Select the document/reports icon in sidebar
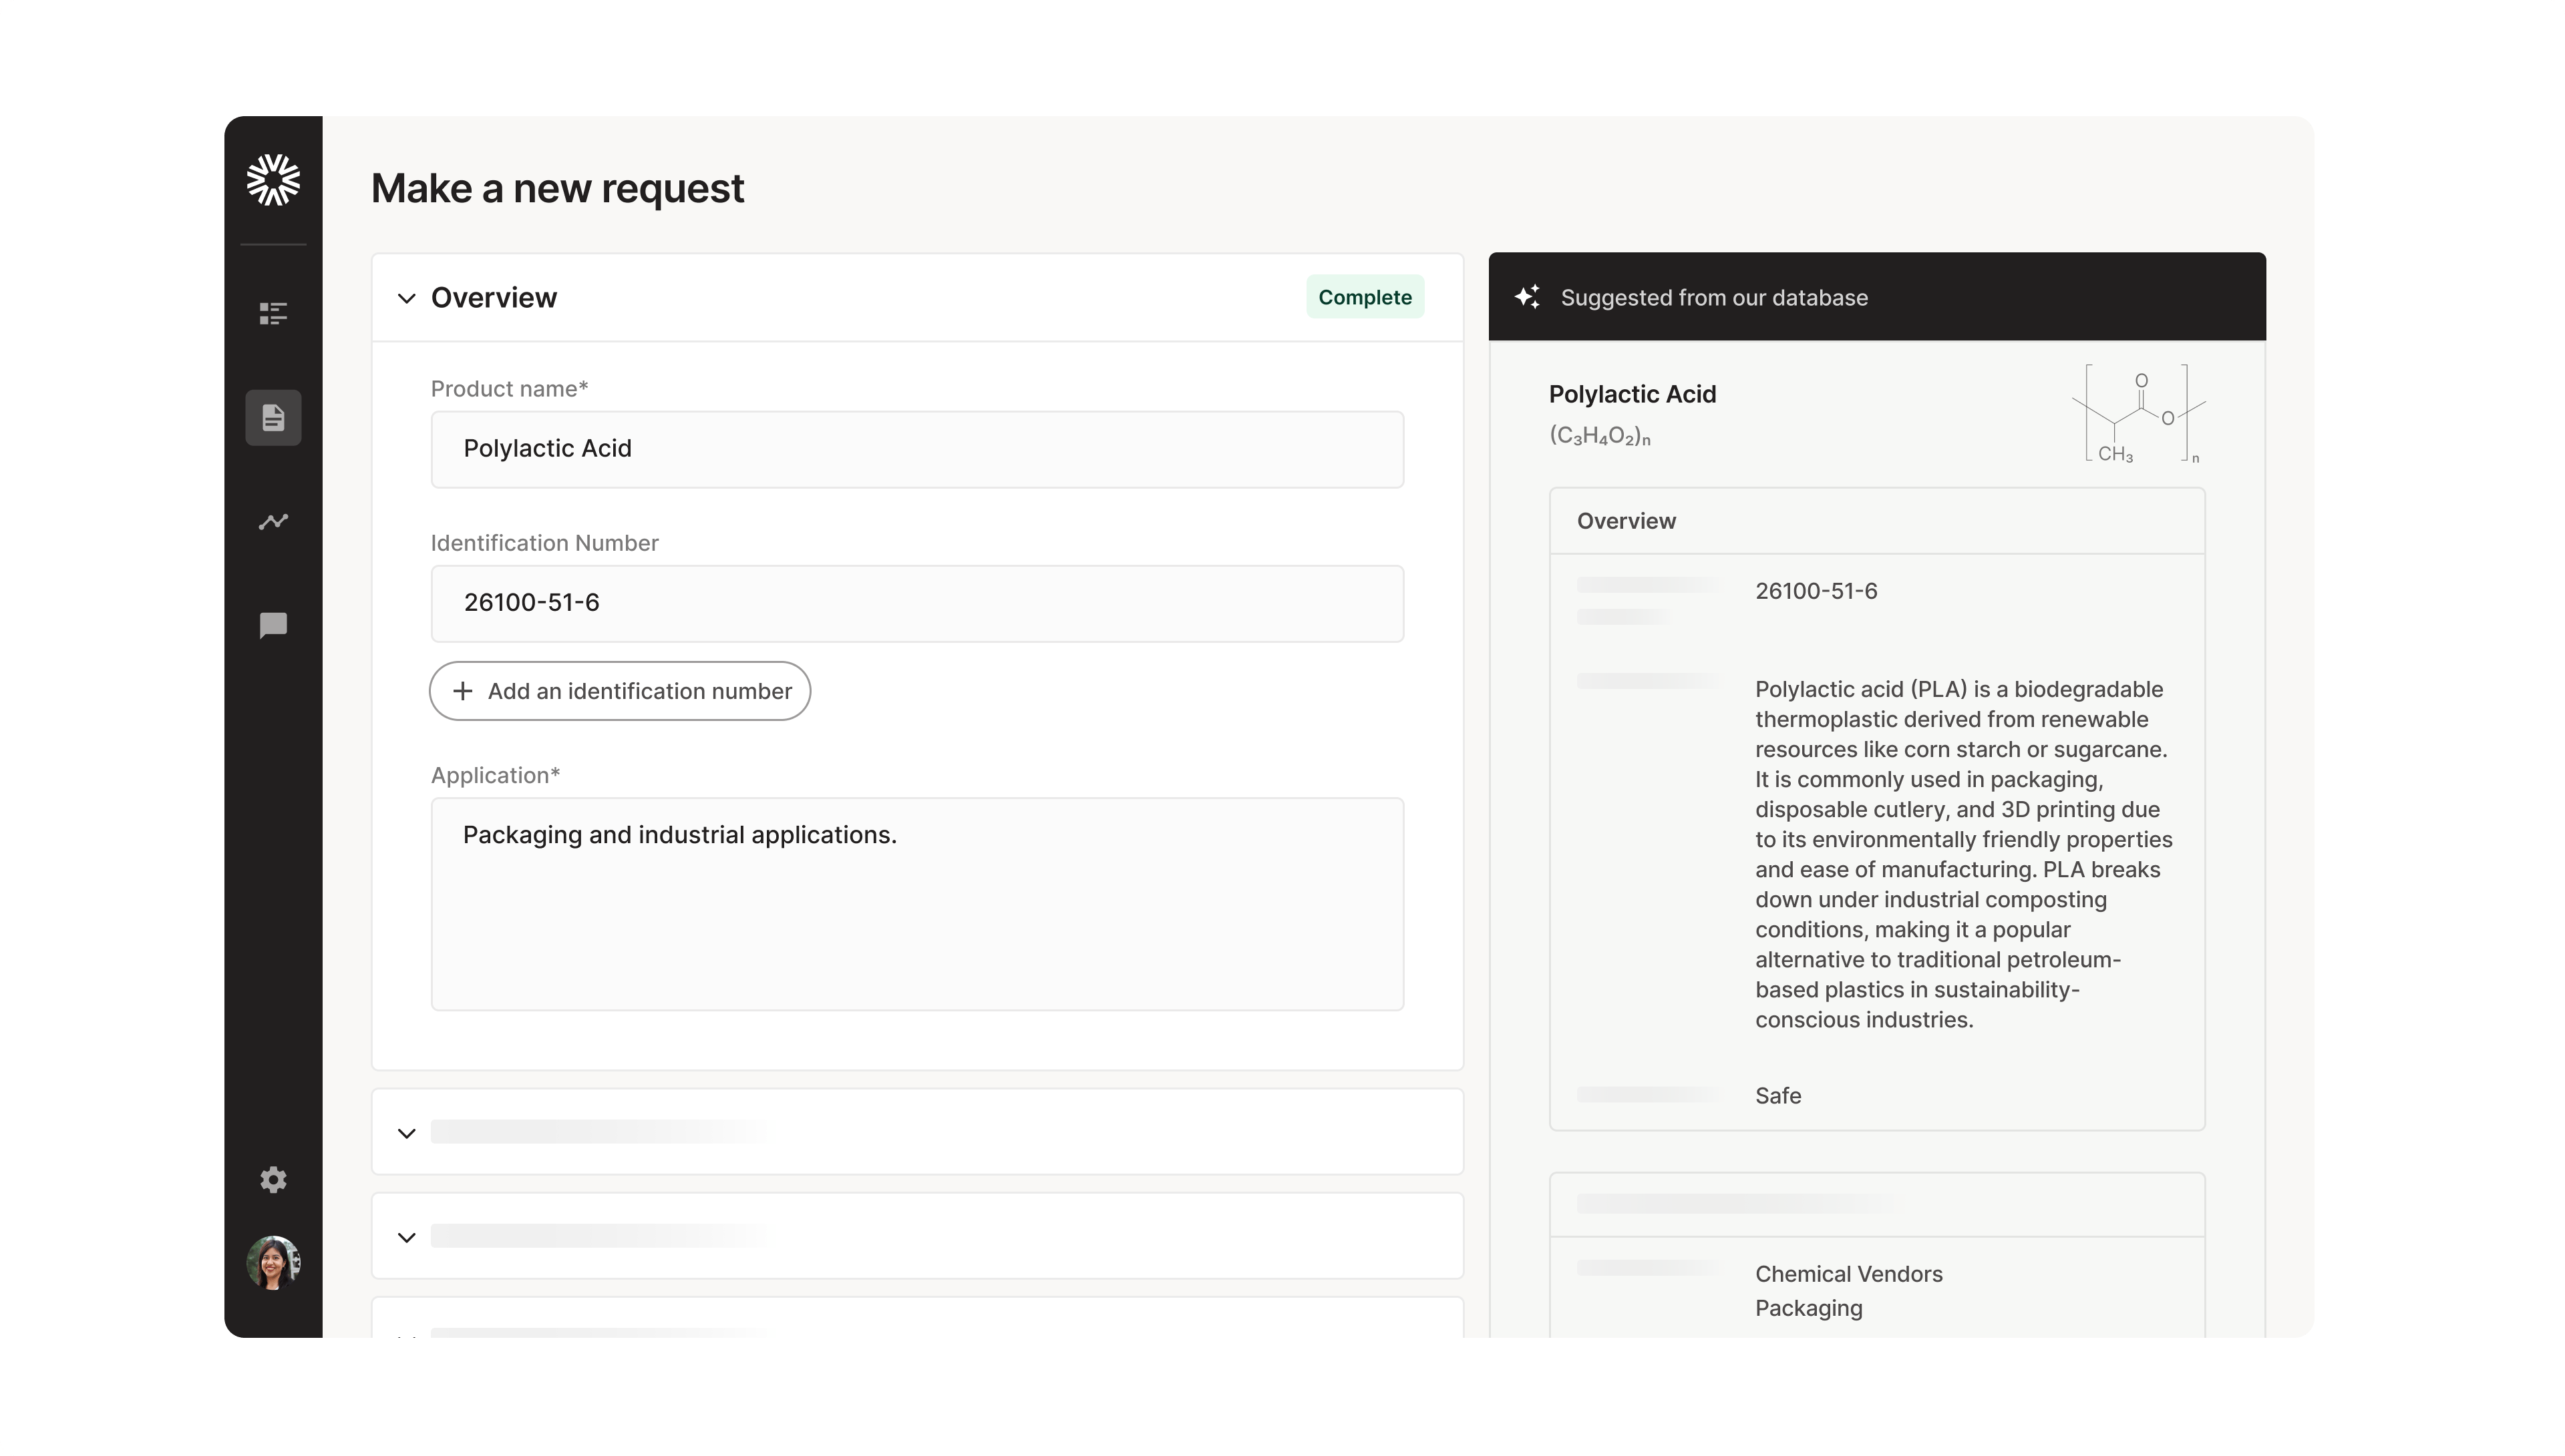 273,417
